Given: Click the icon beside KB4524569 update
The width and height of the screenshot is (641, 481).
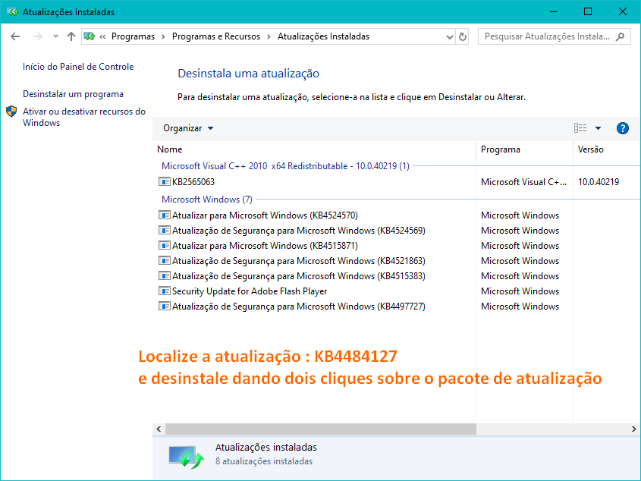Looking at the screenshot, I should point(165,231).
